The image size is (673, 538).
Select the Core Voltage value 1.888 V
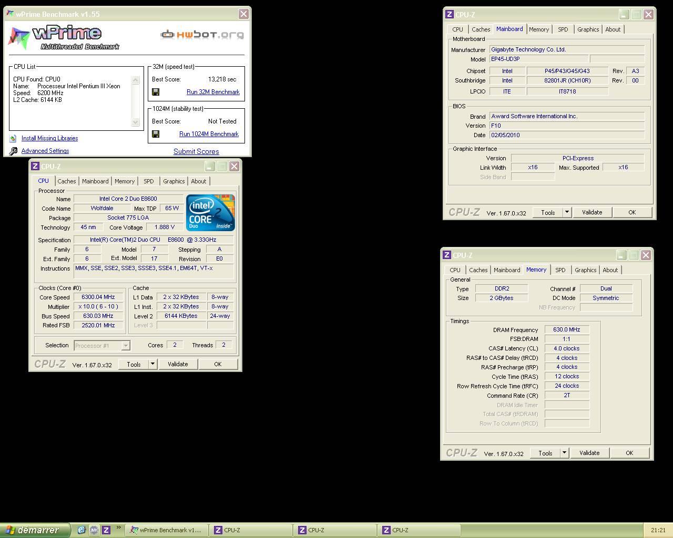click(165, 227)
